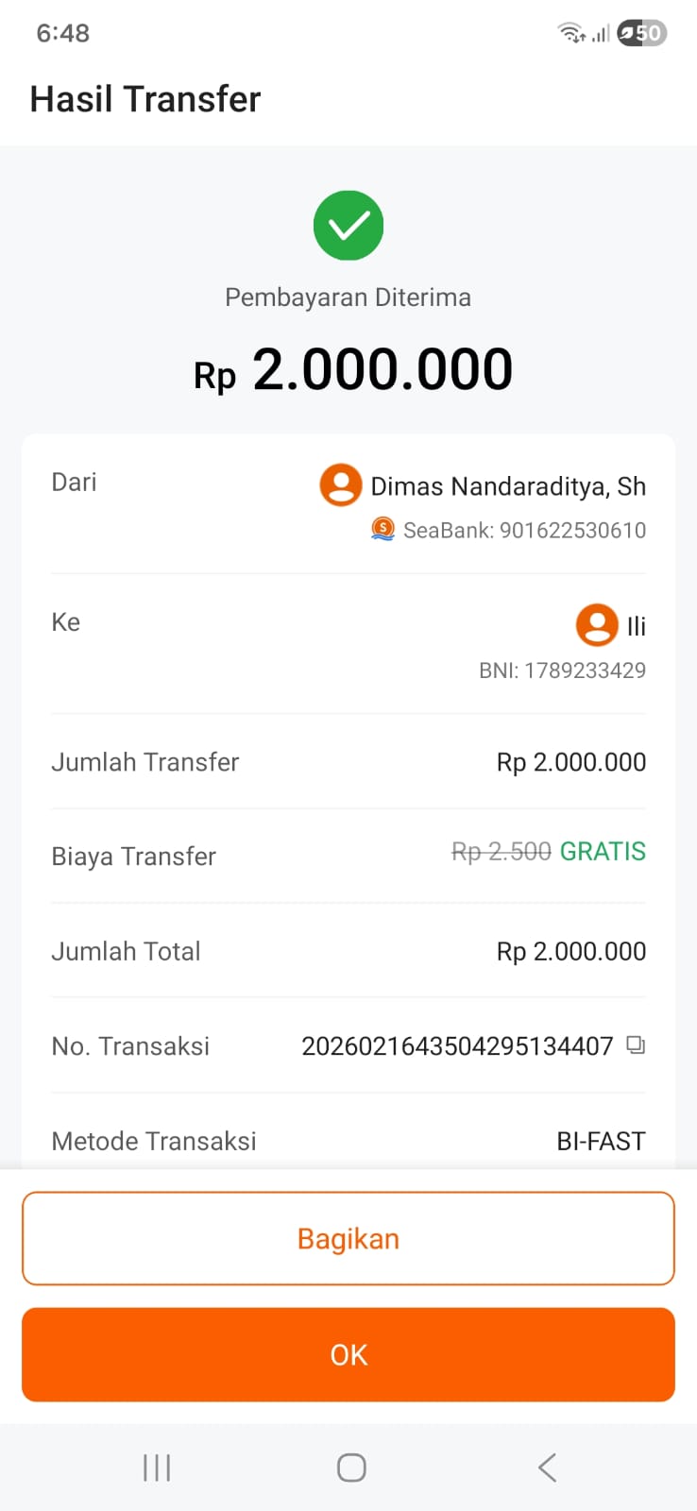
Task: Tap the green payment success checkmark
Action: (x=348, y=226)
